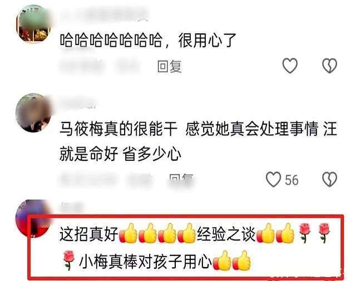The width and height of the screenshot is (356, 281).
Task: Click the blurred timestamp under first comment
Action: (82, 66)
